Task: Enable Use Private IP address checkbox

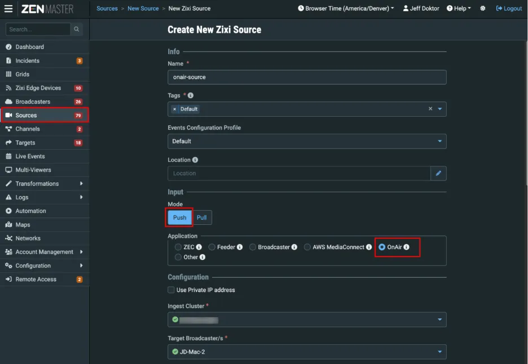Action: (x=171, y=290)
